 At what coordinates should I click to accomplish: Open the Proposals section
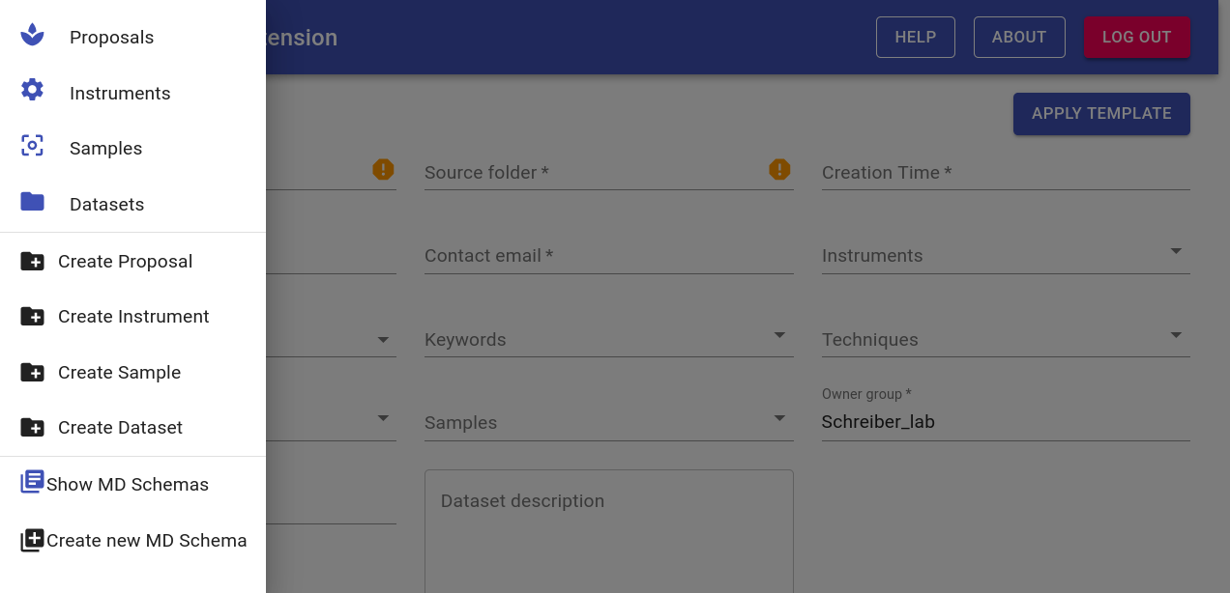tap(111, 37)
